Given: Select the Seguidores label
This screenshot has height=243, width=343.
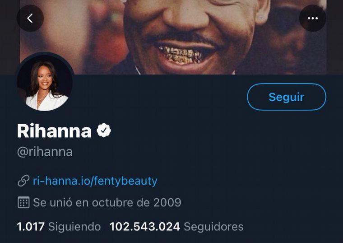Looking at the screenshot, I should coord(213,226).
